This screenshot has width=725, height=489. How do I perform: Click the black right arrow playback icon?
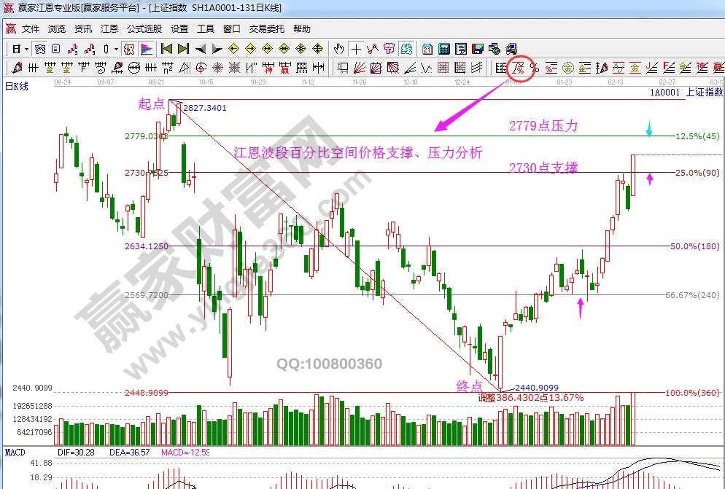pos(218,49)
